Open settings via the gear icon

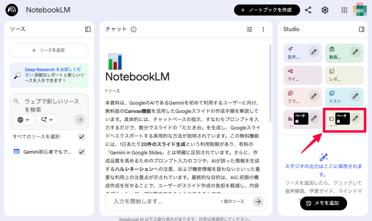coord(324,10)
